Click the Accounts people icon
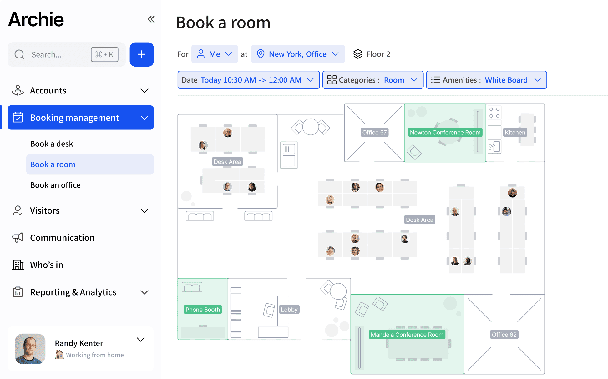Viewport: 608px width, 379px height. tap(18, 90)
